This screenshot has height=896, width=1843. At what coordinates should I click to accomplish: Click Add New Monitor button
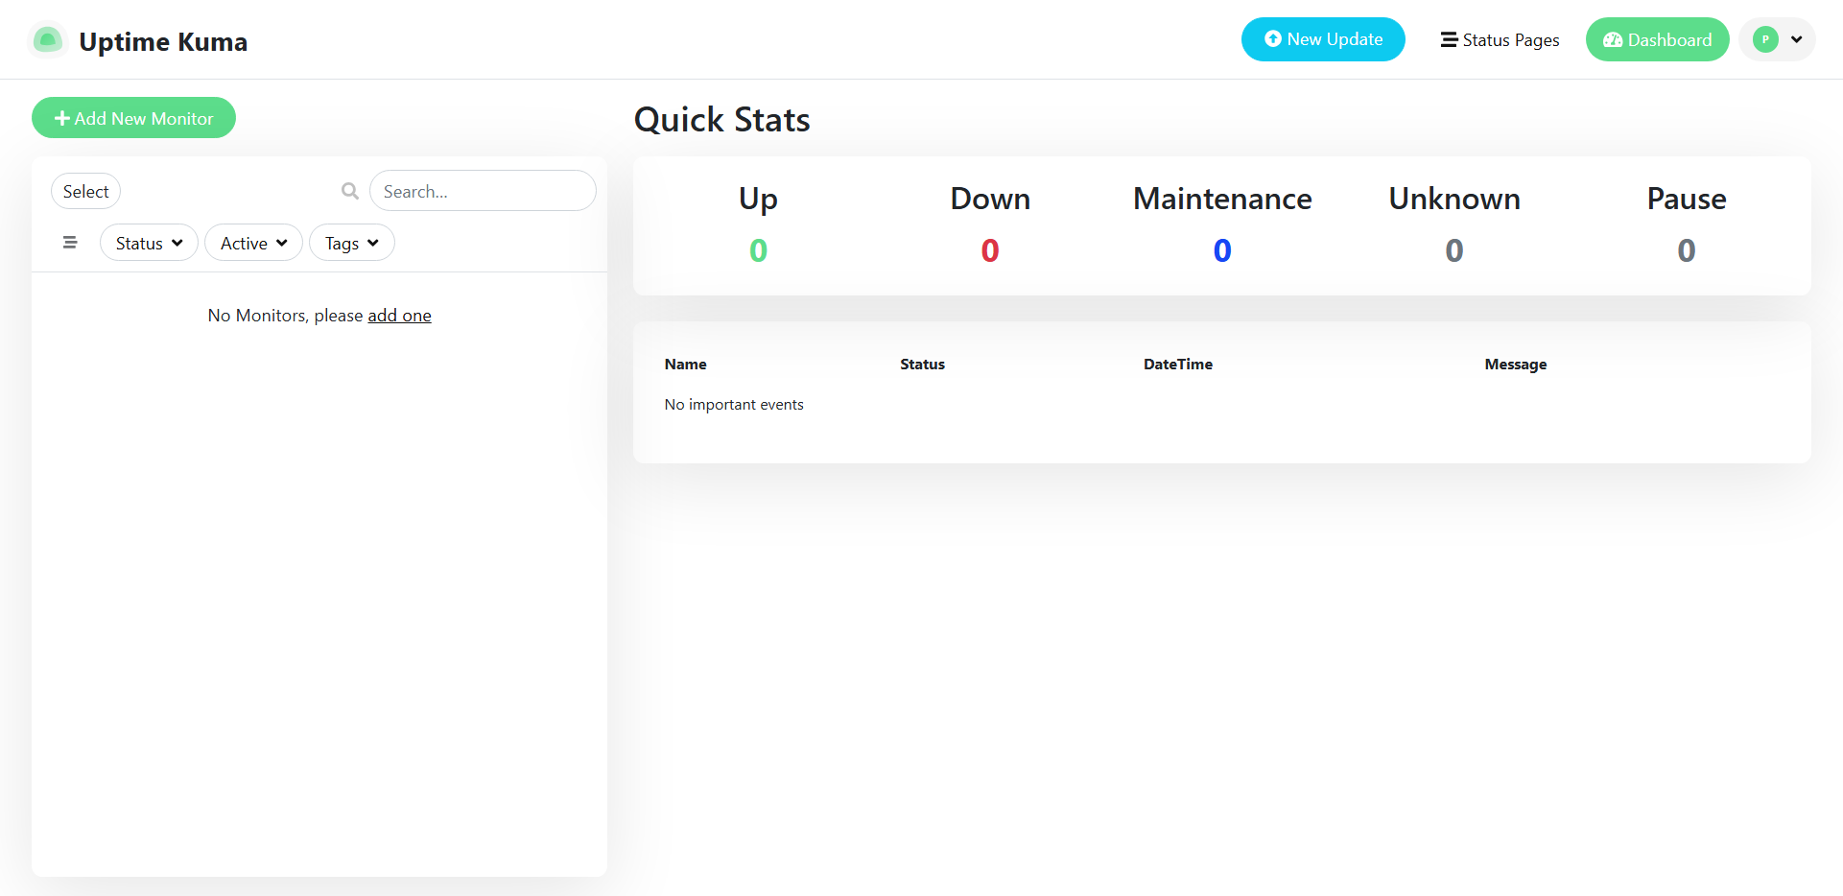coord(133,118)
